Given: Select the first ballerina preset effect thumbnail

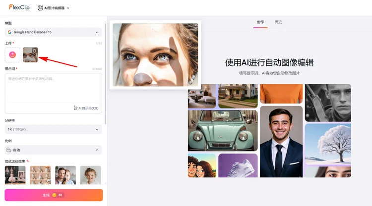Looking at the screenshot, I should [x=15, y=175].
